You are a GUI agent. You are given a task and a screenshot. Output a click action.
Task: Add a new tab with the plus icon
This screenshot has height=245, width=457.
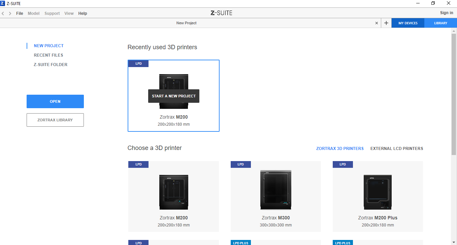point(386,23)
